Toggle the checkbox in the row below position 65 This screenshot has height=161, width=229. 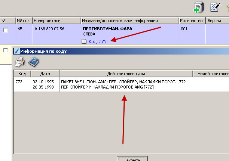[6, 50]
